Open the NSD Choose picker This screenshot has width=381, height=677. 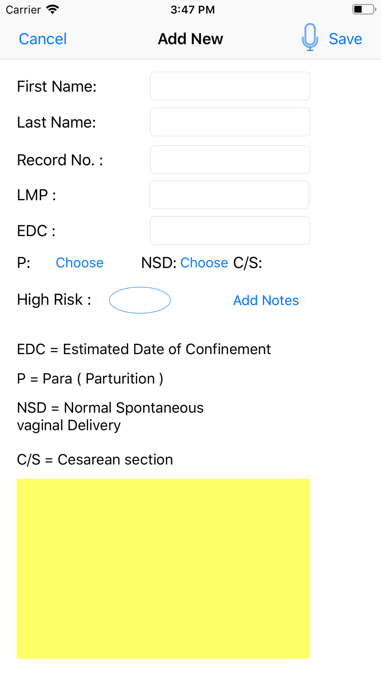pyautogui.click(x=204, y=263)
